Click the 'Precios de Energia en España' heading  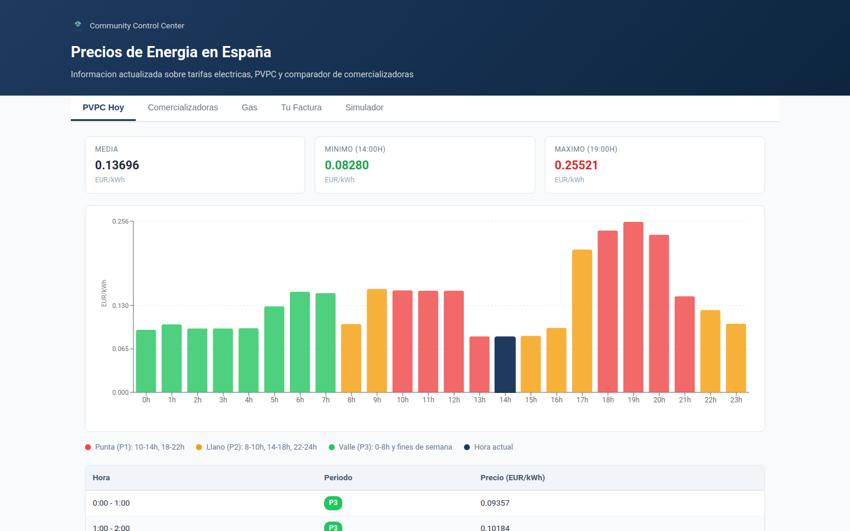point(171,52)
